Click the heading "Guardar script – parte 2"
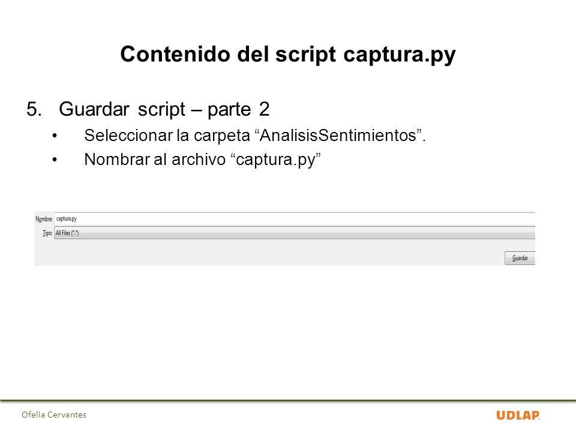Viewport: 576px width, 432px height. click(164, 109)
